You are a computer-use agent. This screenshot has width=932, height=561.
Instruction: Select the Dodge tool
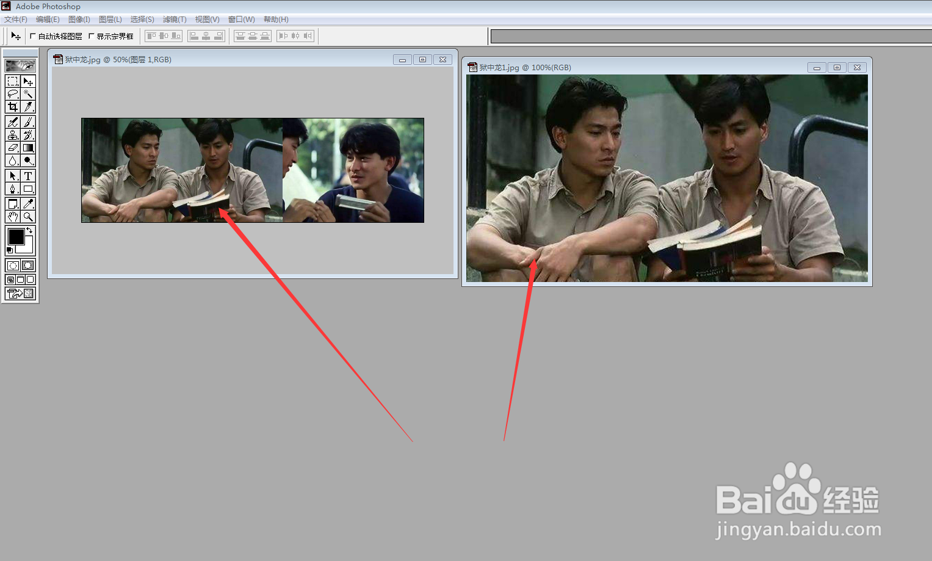(28, 161)
